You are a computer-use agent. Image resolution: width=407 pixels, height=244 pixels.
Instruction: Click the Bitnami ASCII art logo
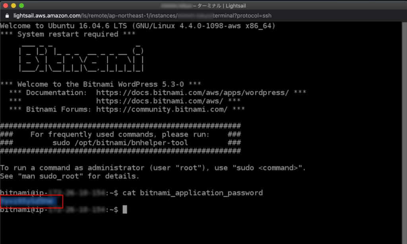(x=81, y=59)
